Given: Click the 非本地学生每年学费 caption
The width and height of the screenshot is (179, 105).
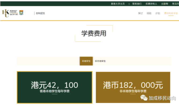Looking at the screenshot, I should point(133,91).
